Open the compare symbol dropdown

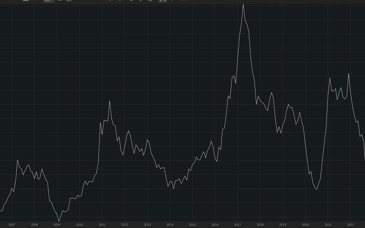coord(35,1)
